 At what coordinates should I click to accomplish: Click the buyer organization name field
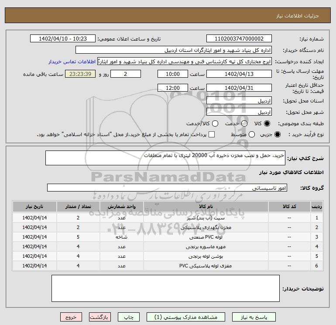pyautogui.click(x=174, y=50)
